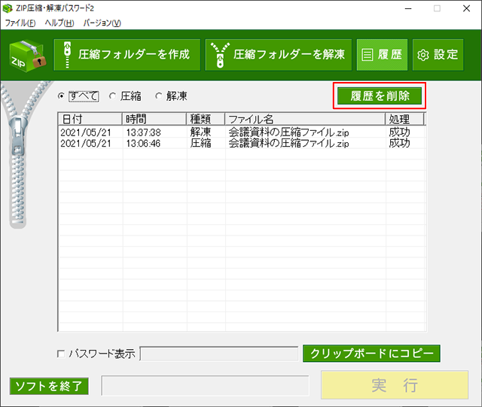Select the 13:37:38 history row date
The height and width of the screenshot is (407, 482).
85,132
